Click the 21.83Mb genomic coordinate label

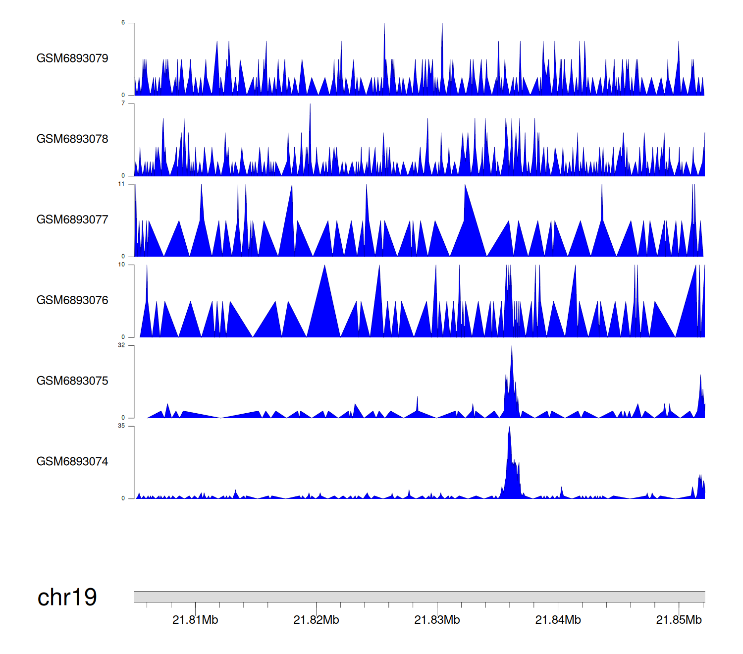(x=437, y=620)
